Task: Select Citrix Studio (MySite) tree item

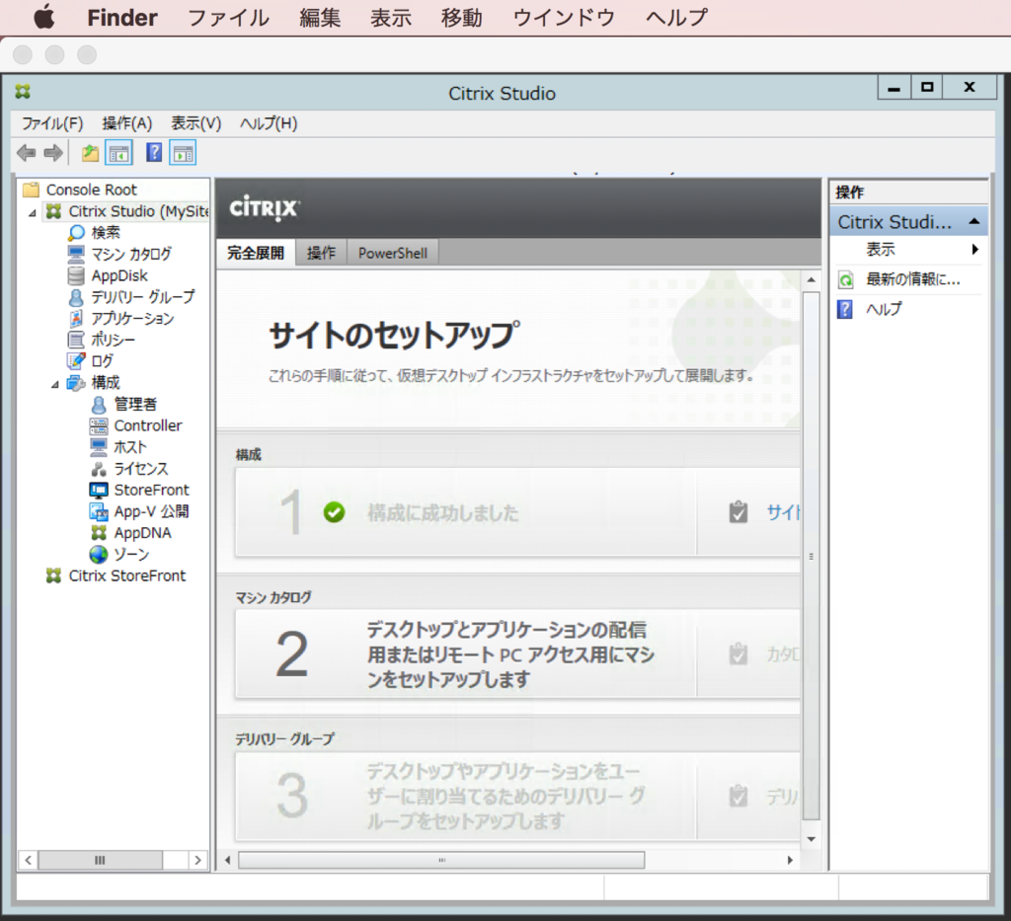Action: [138, 210]
